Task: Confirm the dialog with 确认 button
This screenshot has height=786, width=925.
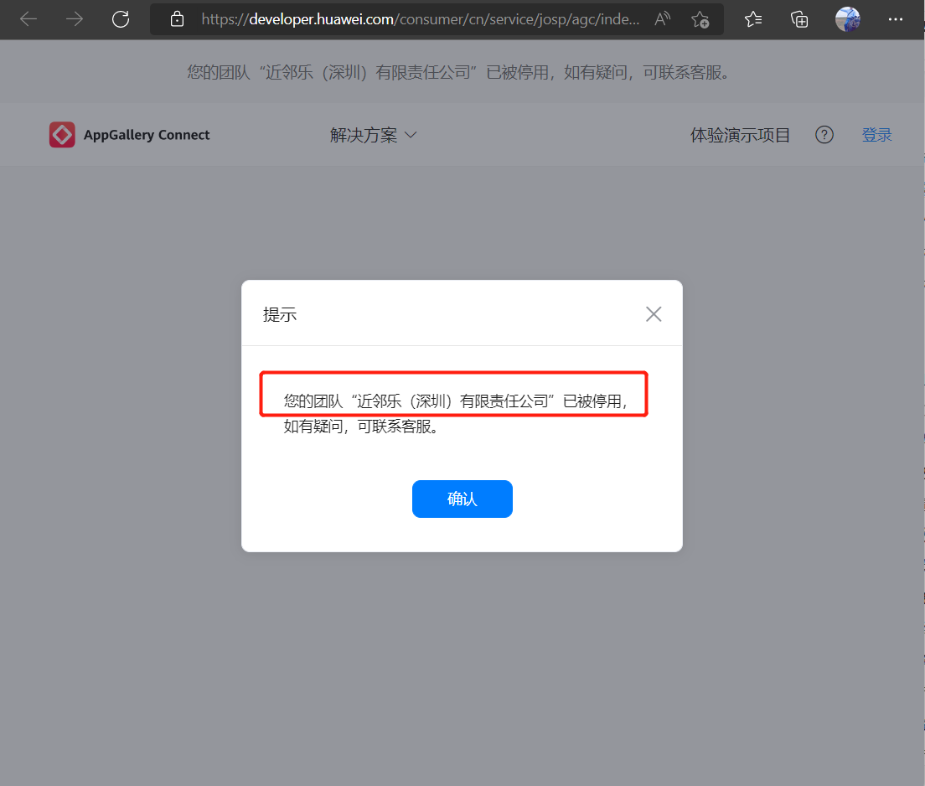Action: coord(462,499)
